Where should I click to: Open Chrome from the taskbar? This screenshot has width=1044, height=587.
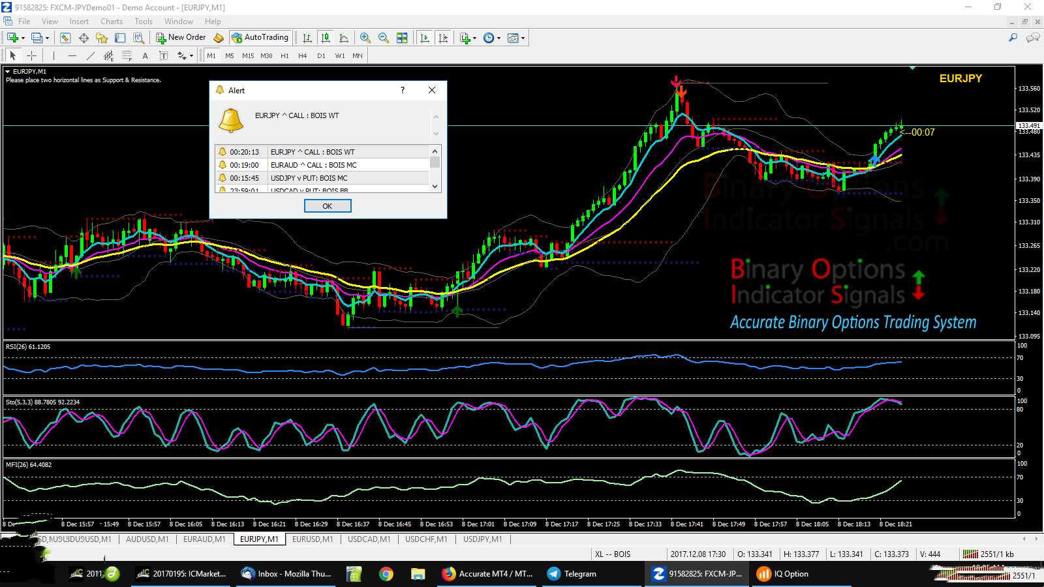click(x=386, y=574)
